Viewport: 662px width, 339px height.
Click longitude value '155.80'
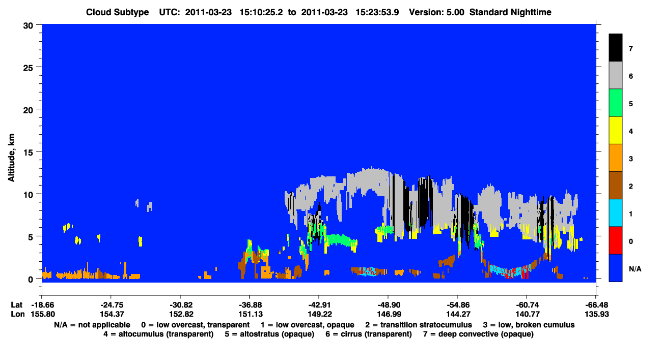(42, 314)
